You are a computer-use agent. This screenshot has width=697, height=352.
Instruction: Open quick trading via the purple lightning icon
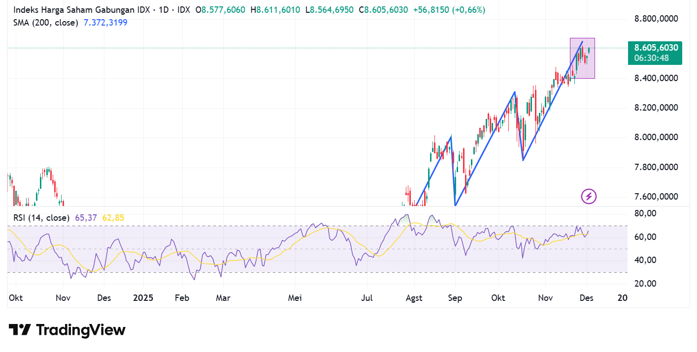(x=589, y=197)
